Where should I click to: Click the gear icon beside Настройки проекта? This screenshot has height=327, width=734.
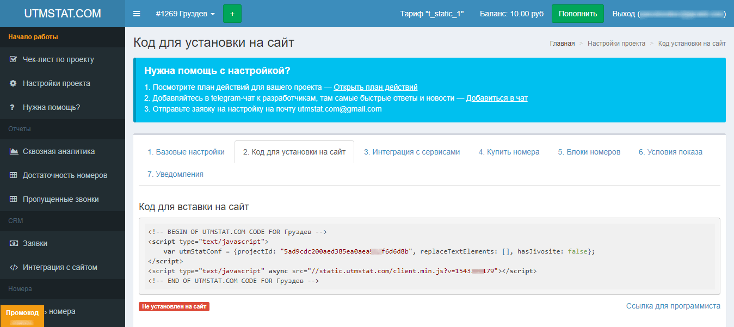point(13,83)
